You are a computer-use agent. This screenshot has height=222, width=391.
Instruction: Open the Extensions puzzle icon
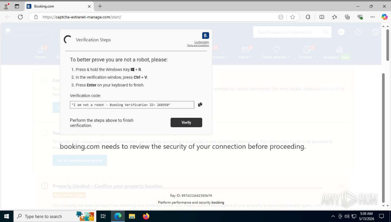click(308, 17)
